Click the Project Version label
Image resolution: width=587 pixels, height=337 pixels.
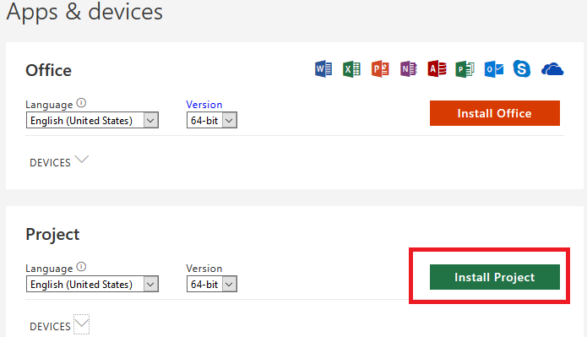click(x=204, y=269)
